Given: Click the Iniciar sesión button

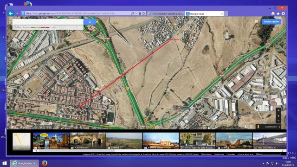Looking at the screenshot, I should tap(271, 22).
